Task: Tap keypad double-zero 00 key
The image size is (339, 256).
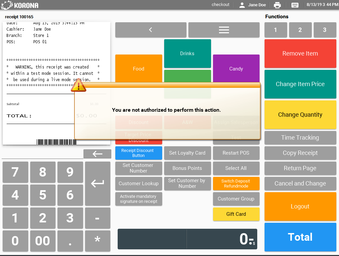Action: [x=43, y=241]
